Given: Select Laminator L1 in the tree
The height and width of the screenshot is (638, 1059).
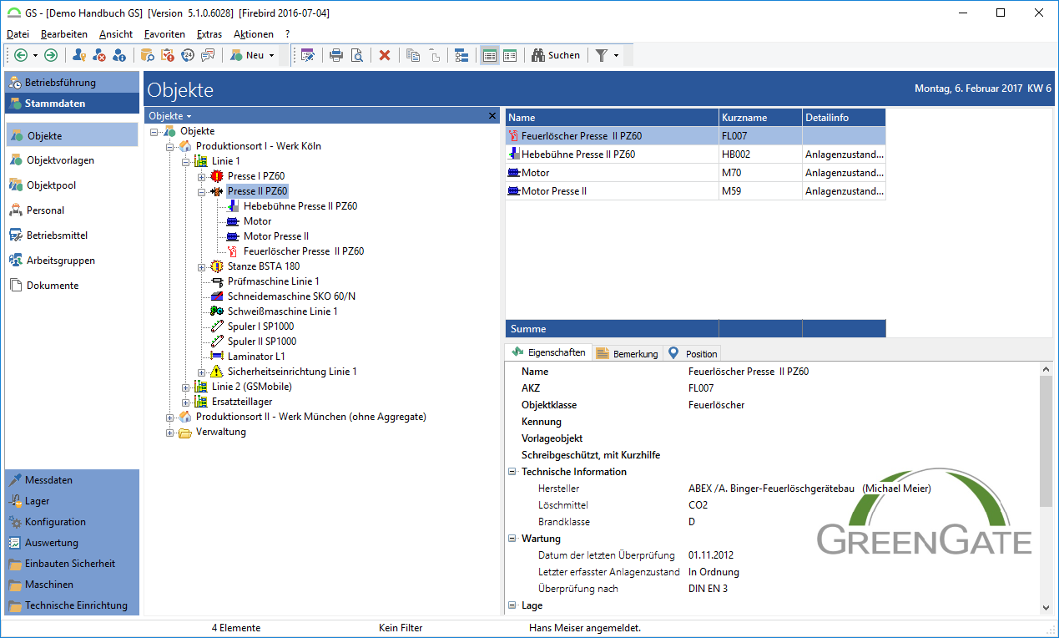Looking at the screenshot, I should pos(256,357).
